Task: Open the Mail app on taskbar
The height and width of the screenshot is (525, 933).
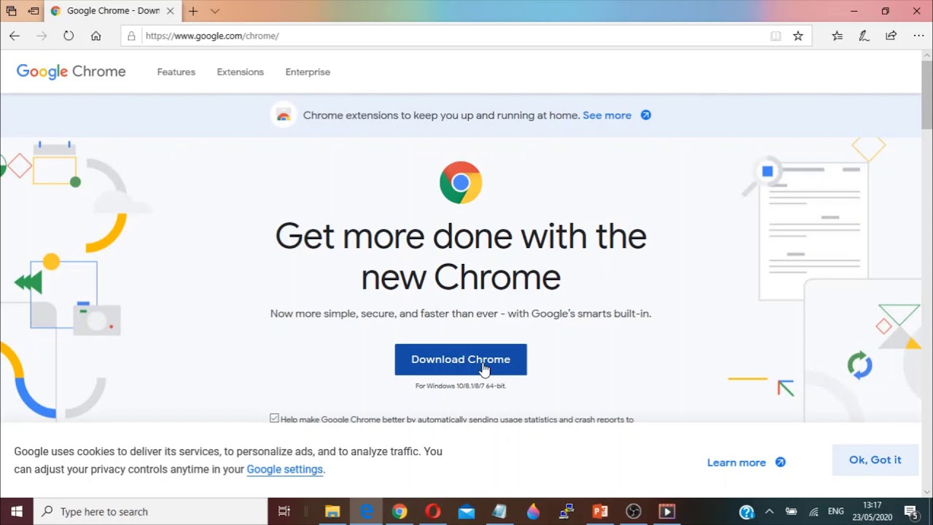Action: 466,512
